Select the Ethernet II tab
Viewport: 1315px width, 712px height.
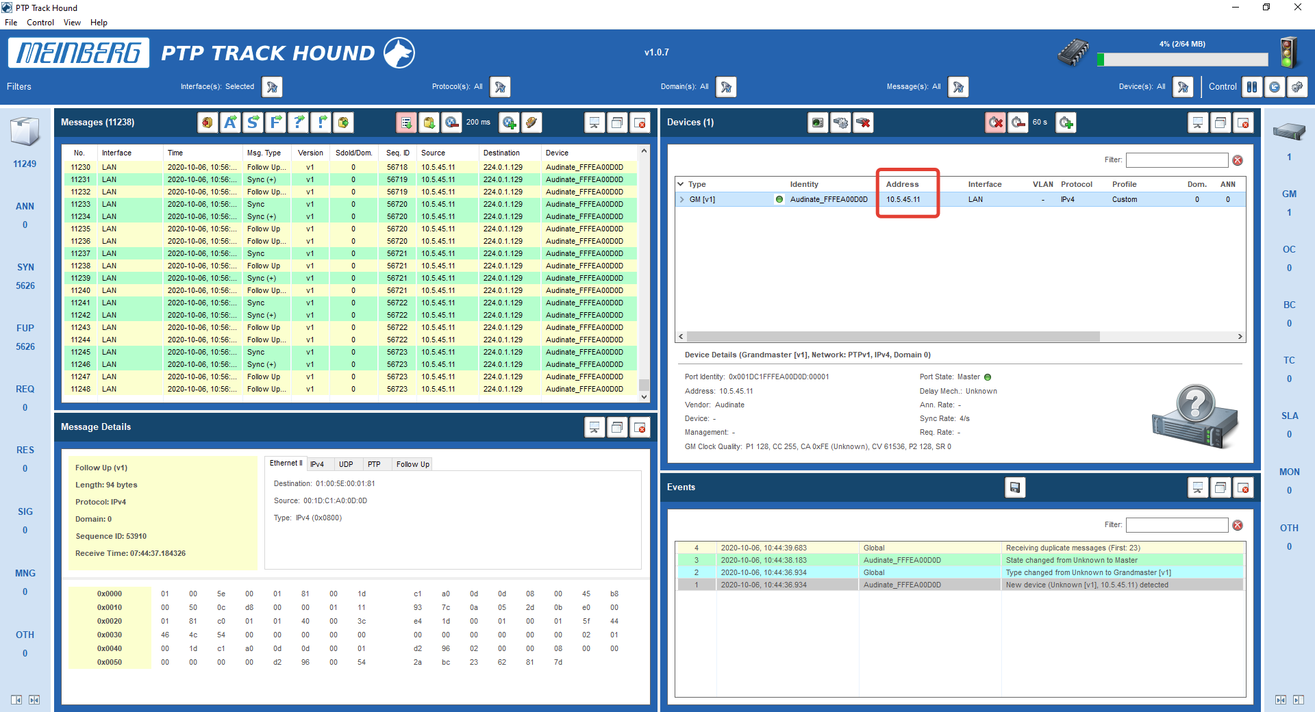286,463
